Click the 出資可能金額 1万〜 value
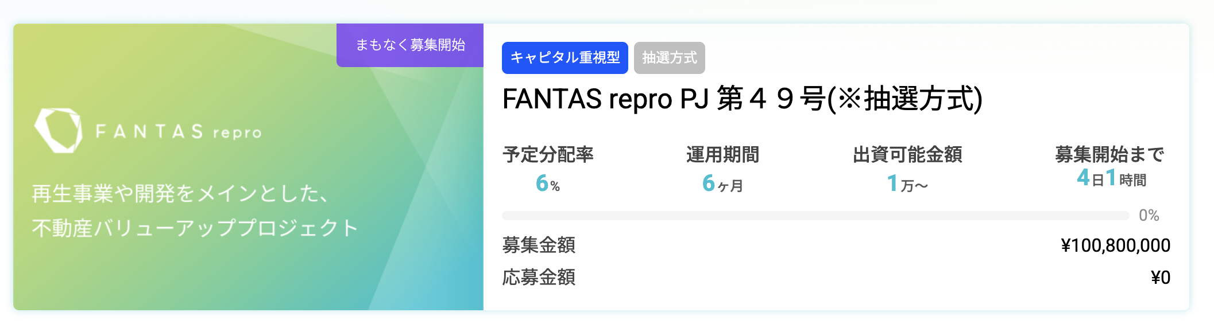 click(907, 183)
